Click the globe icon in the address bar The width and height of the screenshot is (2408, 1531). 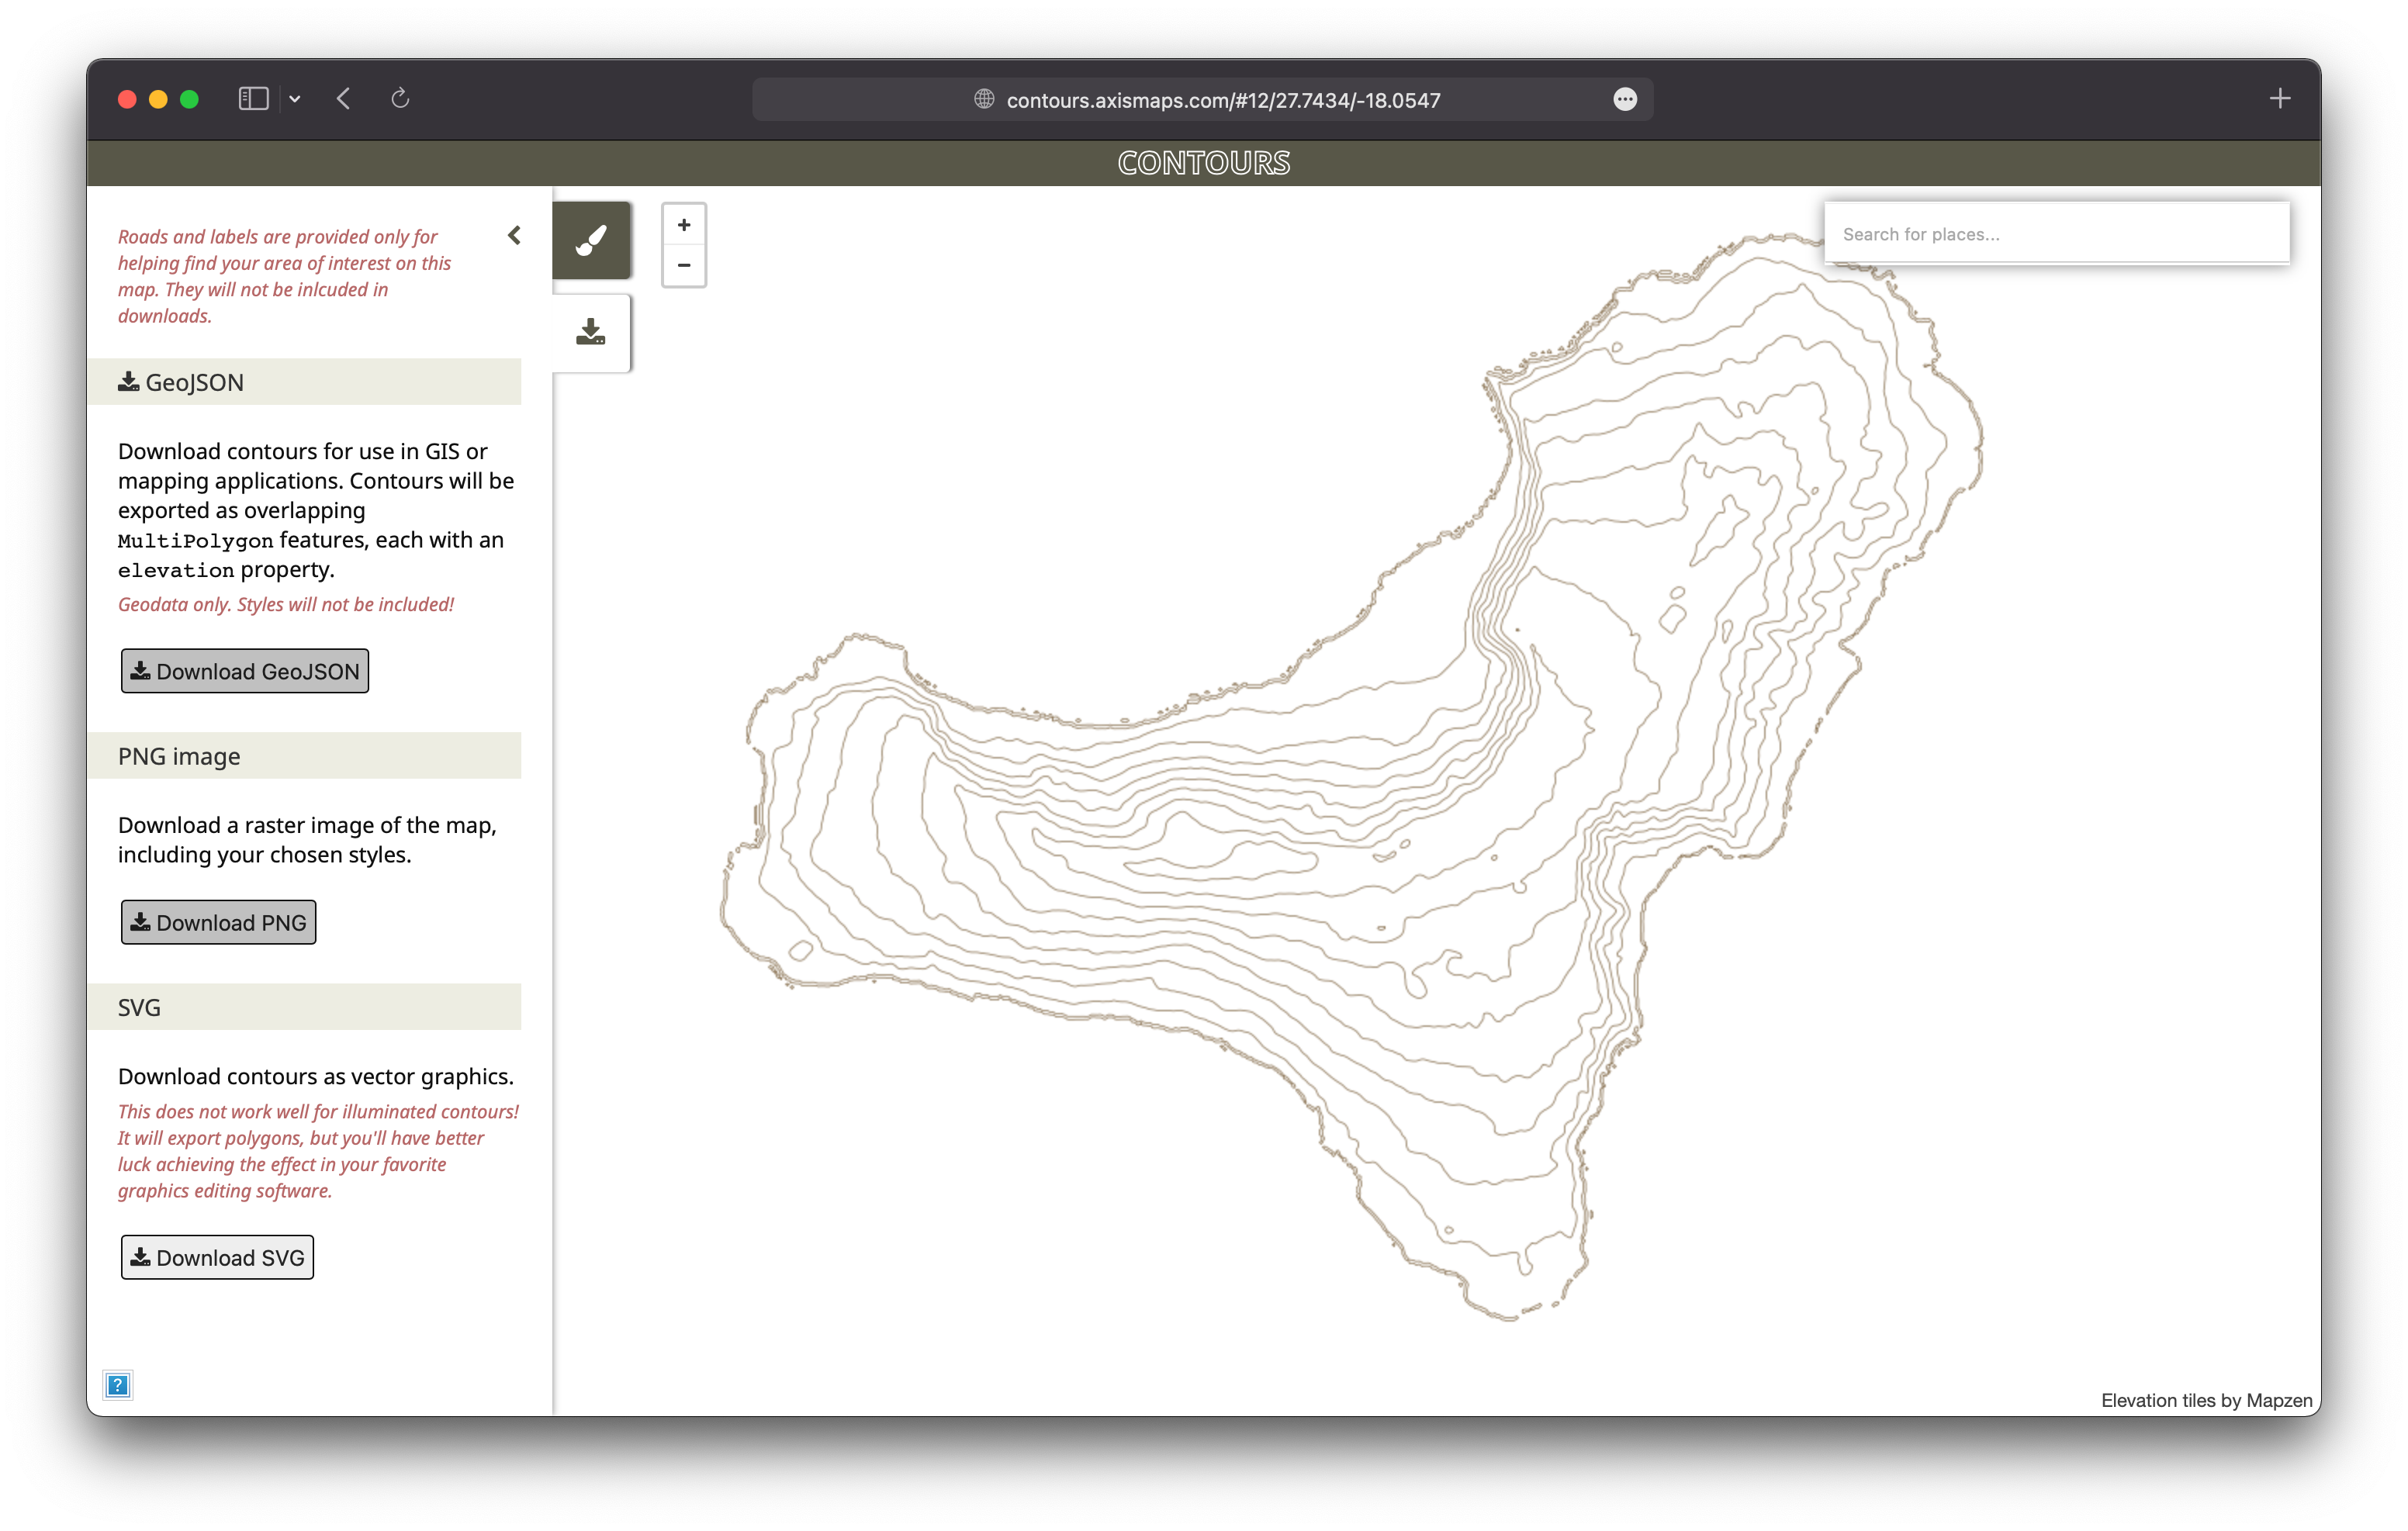point(982,99)
